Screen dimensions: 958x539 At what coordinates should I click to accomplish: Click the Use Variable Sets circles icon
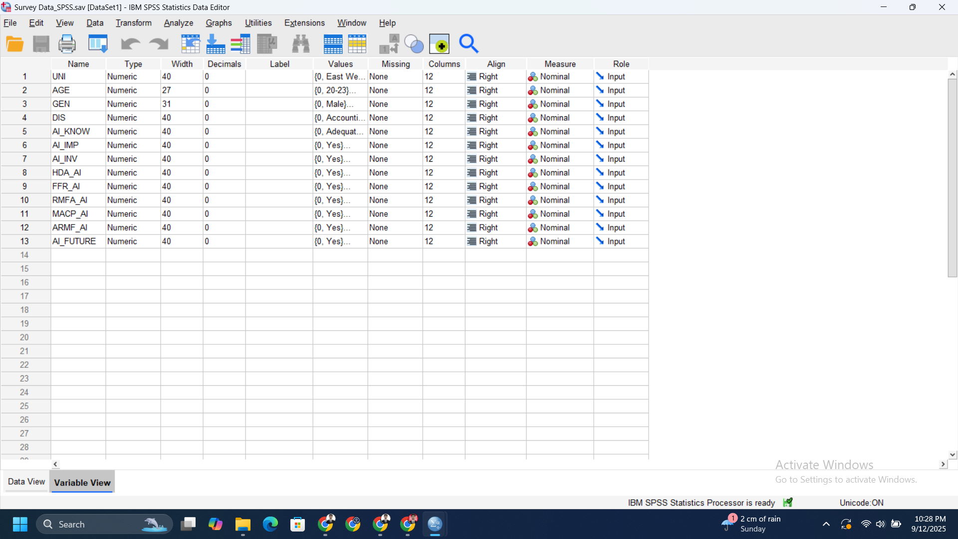click(414, 44)
